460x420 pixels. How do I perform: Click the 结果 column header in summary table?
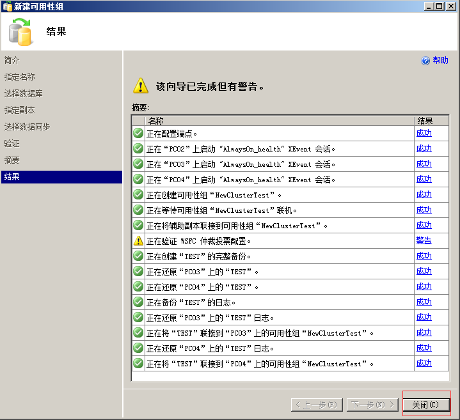425,121
